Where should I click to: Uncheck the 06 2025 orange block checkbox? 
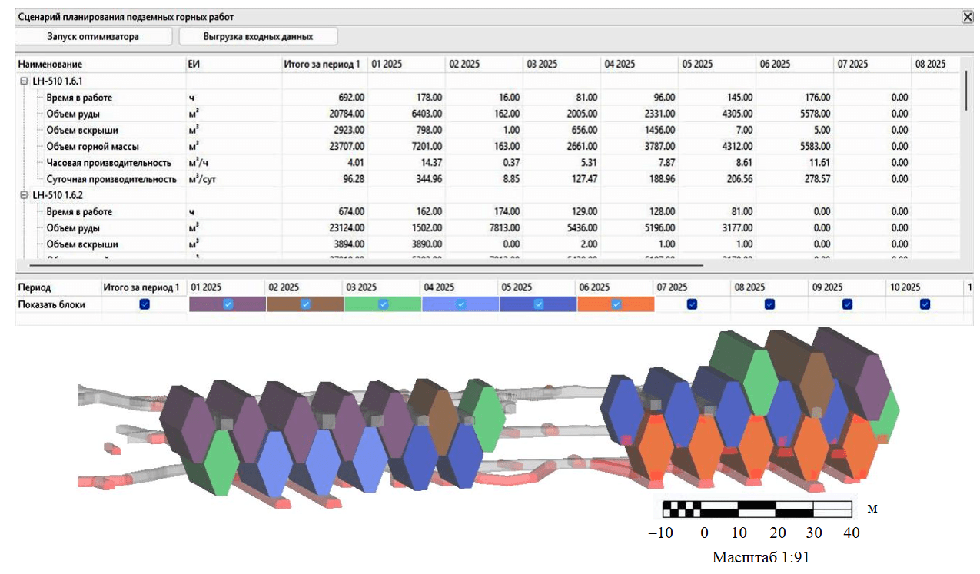pyautogui.click(x=616, y=304)
